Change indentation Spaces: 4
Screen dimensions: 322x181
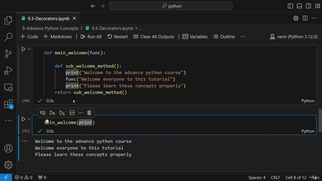tap(257, 177)
